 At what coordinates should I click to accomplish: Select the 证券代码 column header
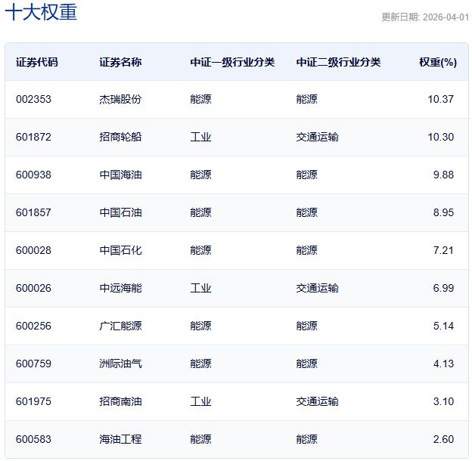(x=36, y=62)
